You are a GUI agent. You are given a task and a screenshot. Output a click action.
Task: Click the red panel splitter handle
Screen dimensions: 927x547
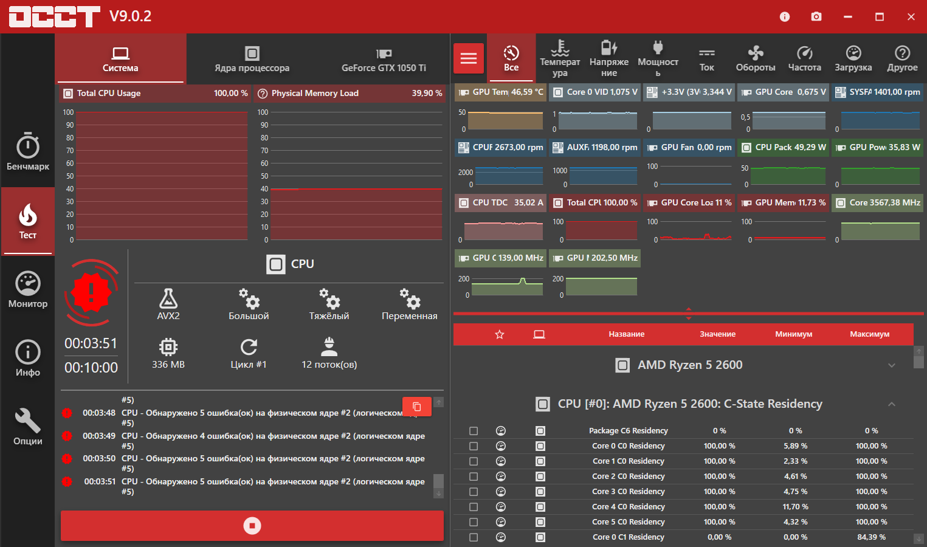(689, 314)
